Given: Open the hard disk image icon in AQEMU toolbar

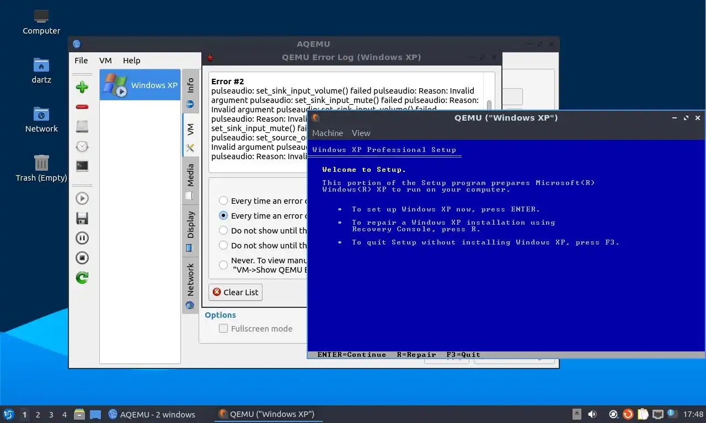Looking at the screenshot, I should (82, 126).
